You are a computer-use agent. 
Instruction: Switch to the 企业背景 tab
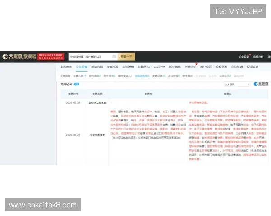coord(81,67)
